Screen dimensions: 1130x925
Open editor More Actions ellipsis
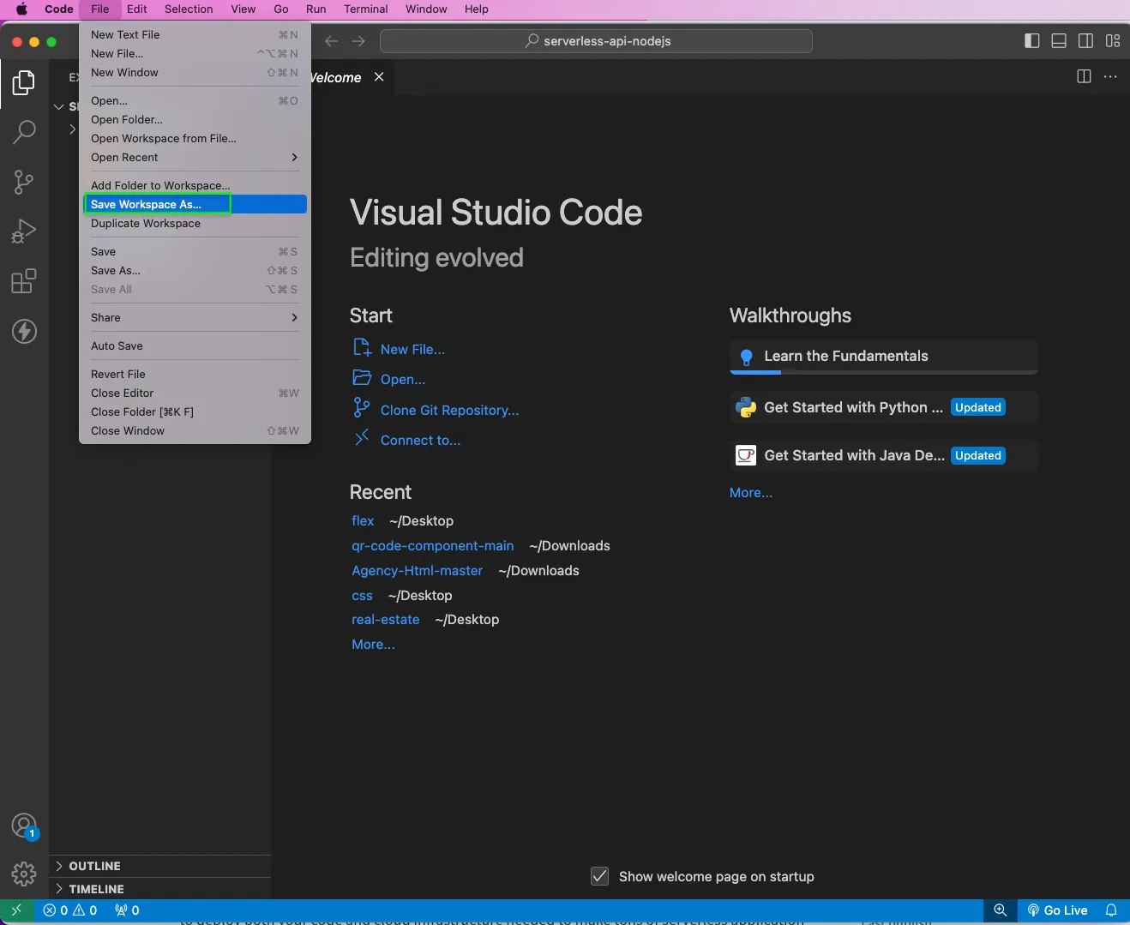(1110, 77)
